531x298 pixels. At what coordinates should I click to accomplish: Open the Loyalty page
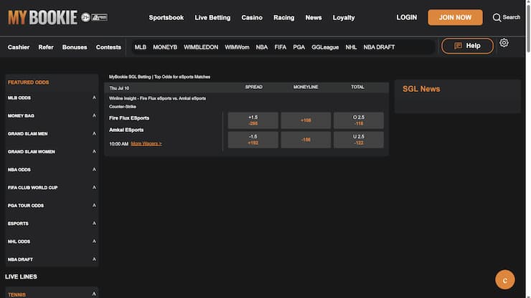tap(344, 18)
